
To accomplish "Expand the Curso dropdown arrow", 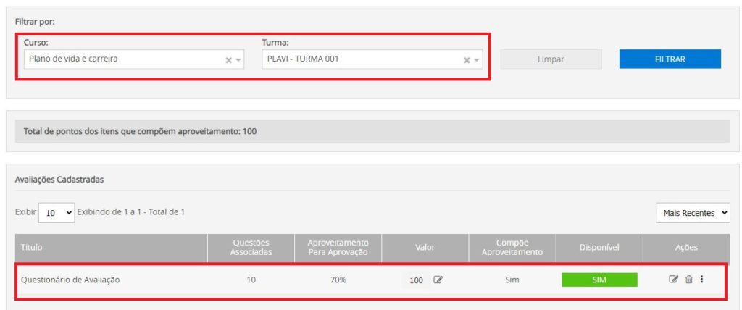I will 239,60.
